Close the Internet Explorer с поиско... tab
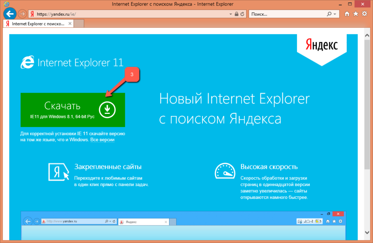 70,24
